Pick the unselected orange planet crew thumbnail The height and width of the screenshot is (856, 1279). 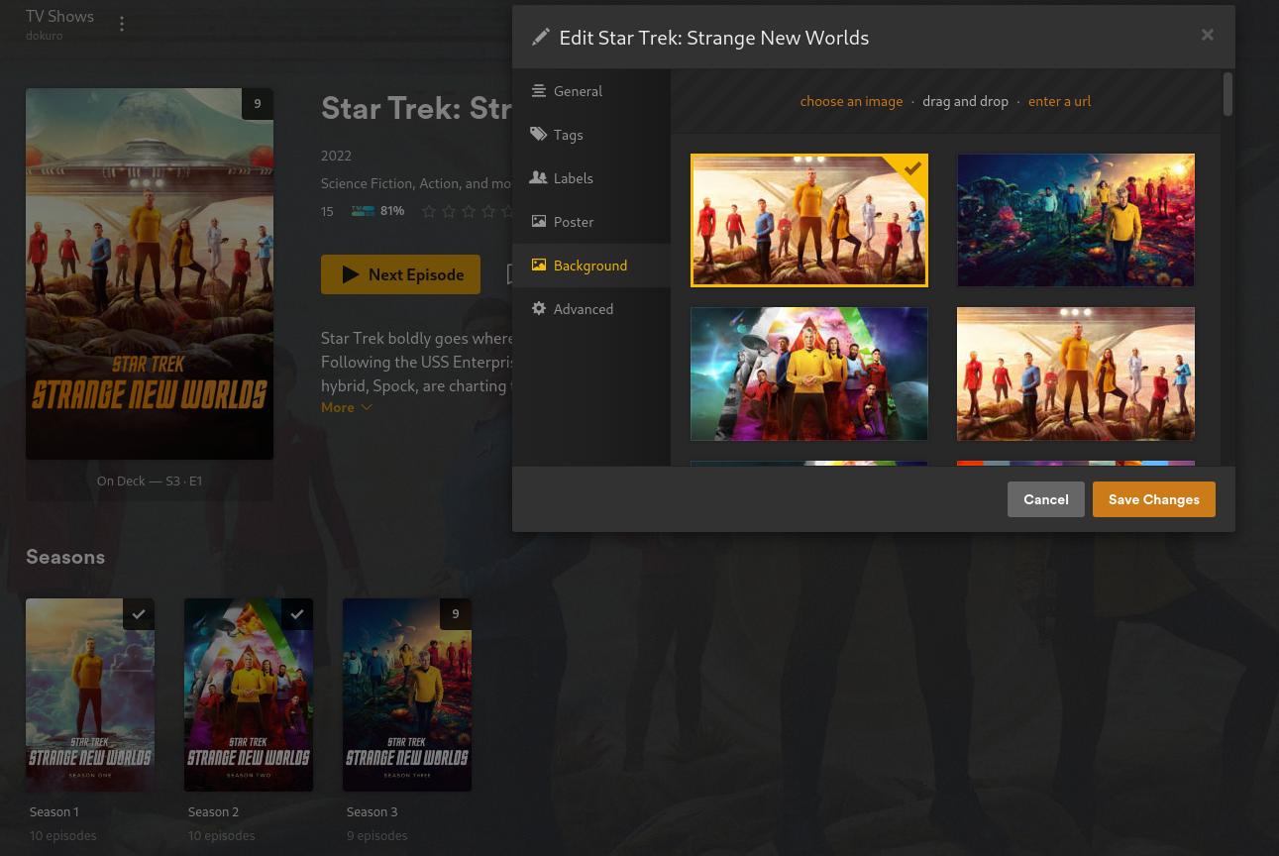(x=1076, y=374)
